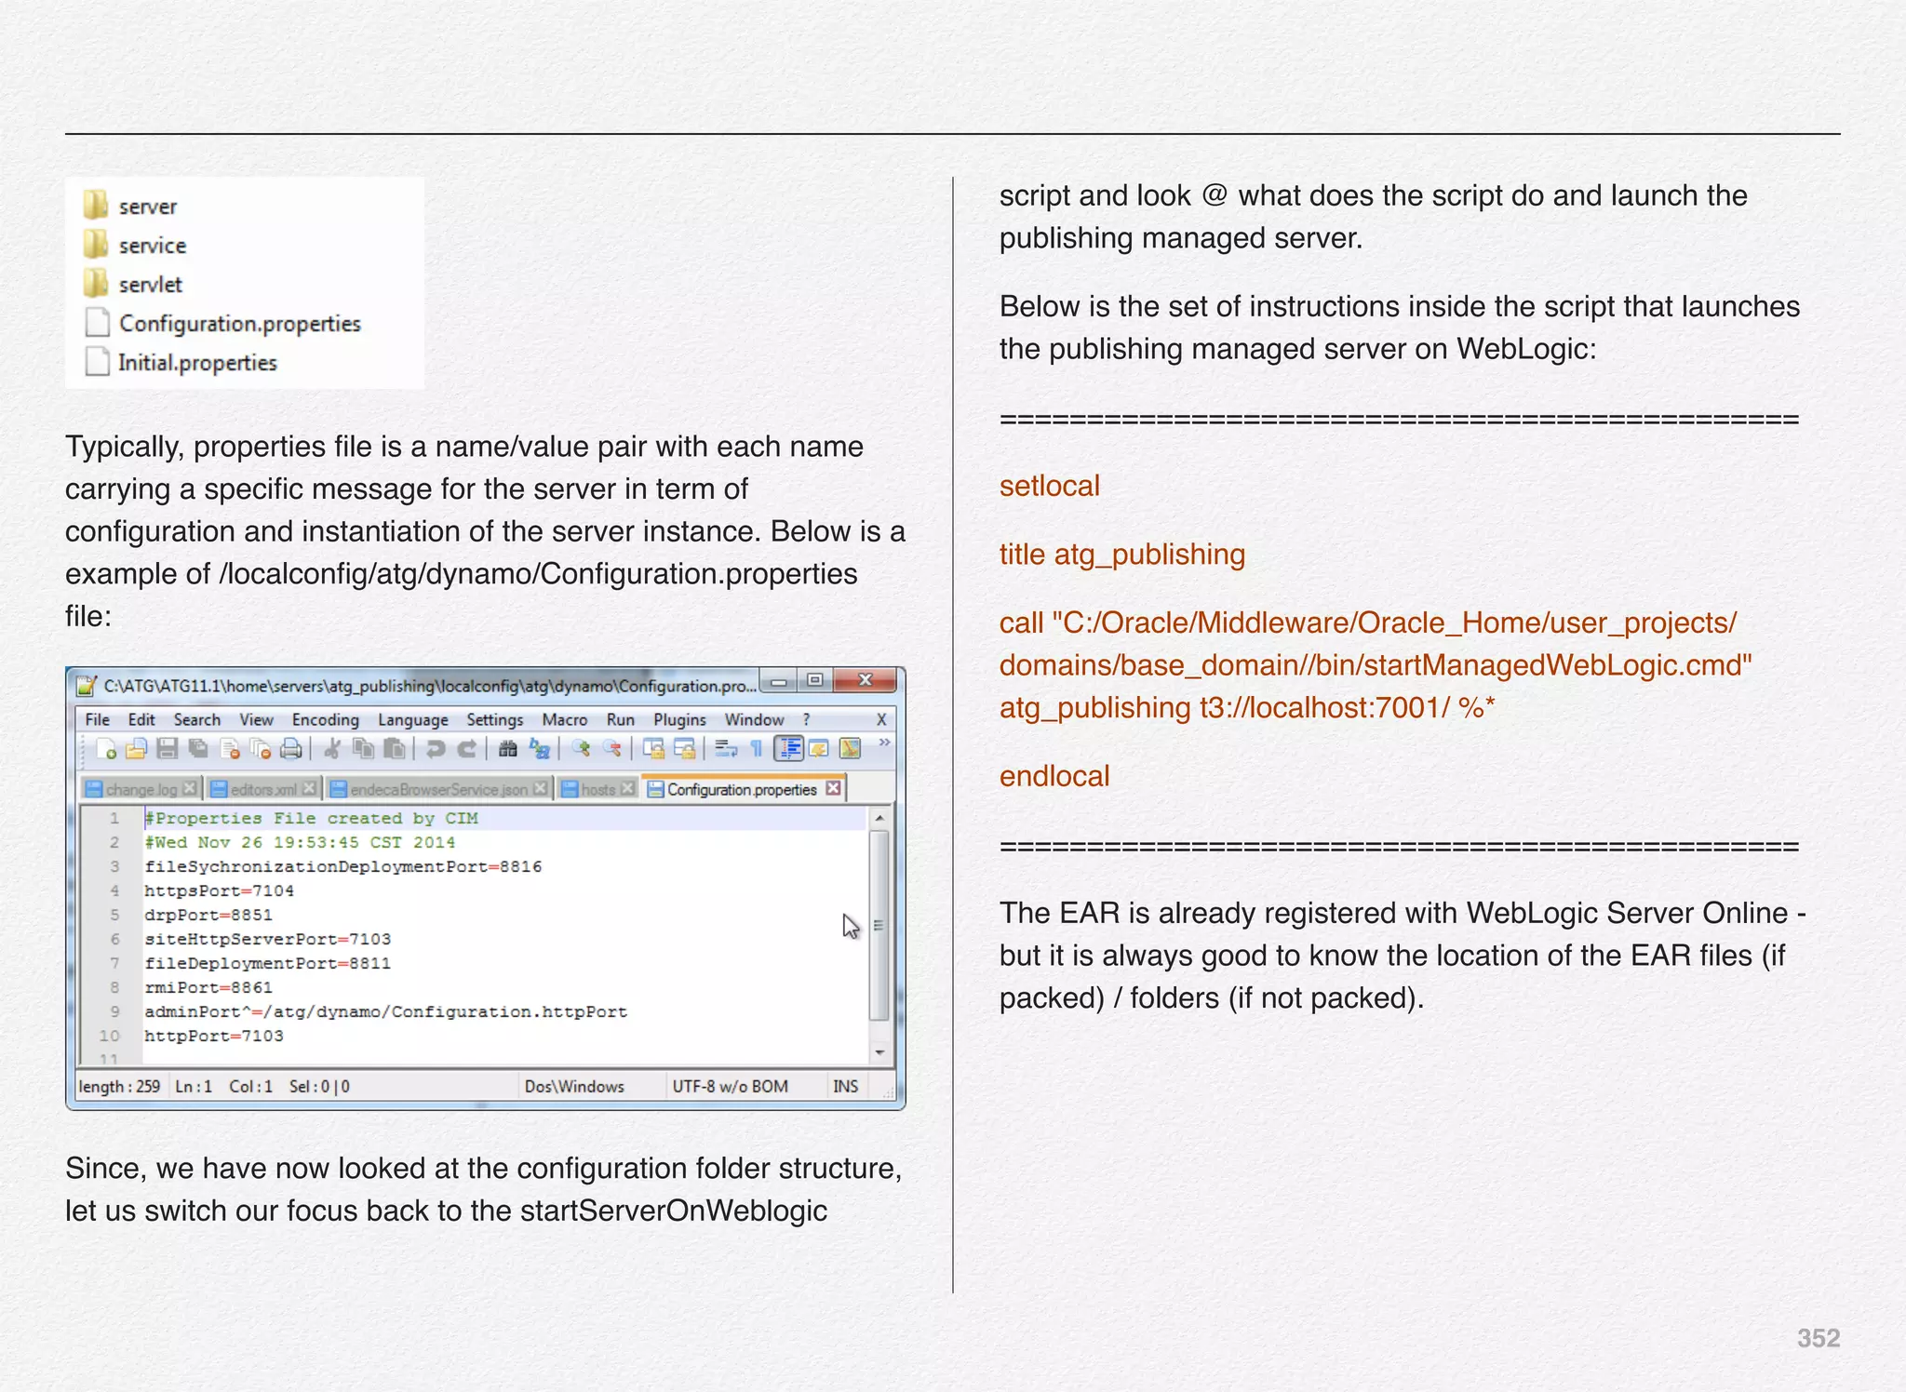Click the Undo arrow icon
1906x1392 pixels.
(x=435, y=749)
